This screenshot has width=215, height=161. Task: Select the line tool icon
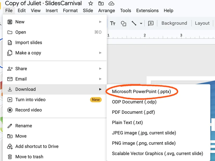click(x=134, y=23)
